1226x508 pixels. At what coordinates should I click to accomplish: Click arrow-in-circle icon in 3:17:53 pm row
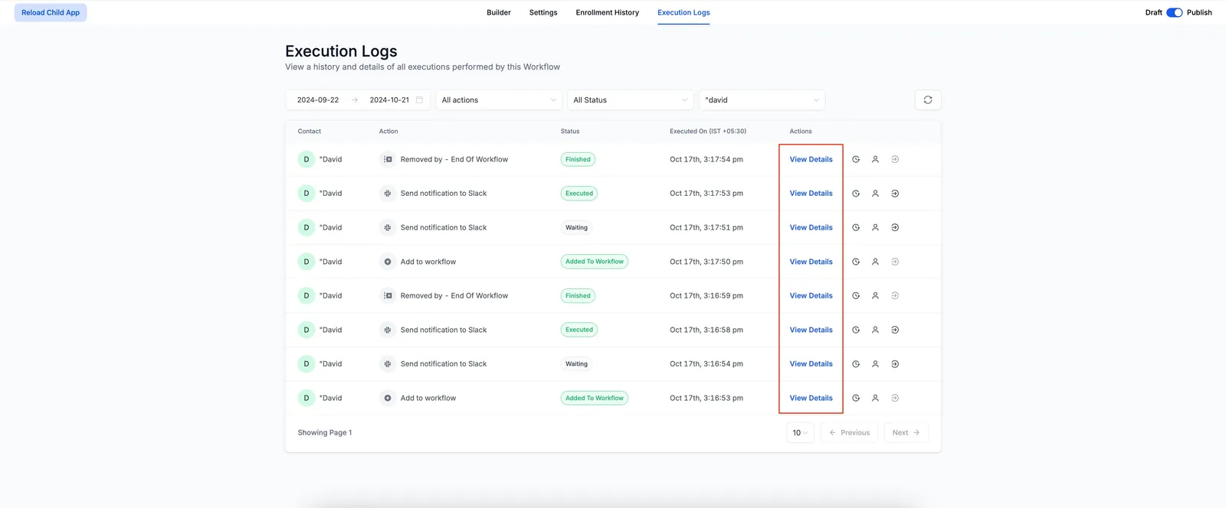[895, 194]
